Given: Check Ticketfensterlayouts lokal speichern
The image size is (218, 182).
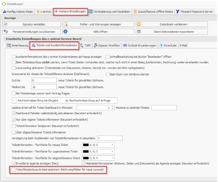Looking at the screenshot, I should click(x=14, y=170).
